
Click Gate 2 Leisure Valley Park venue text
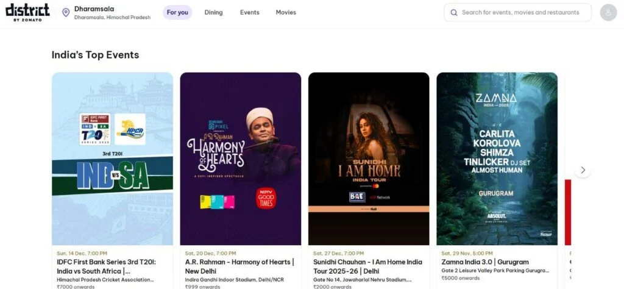pos(495,271)
